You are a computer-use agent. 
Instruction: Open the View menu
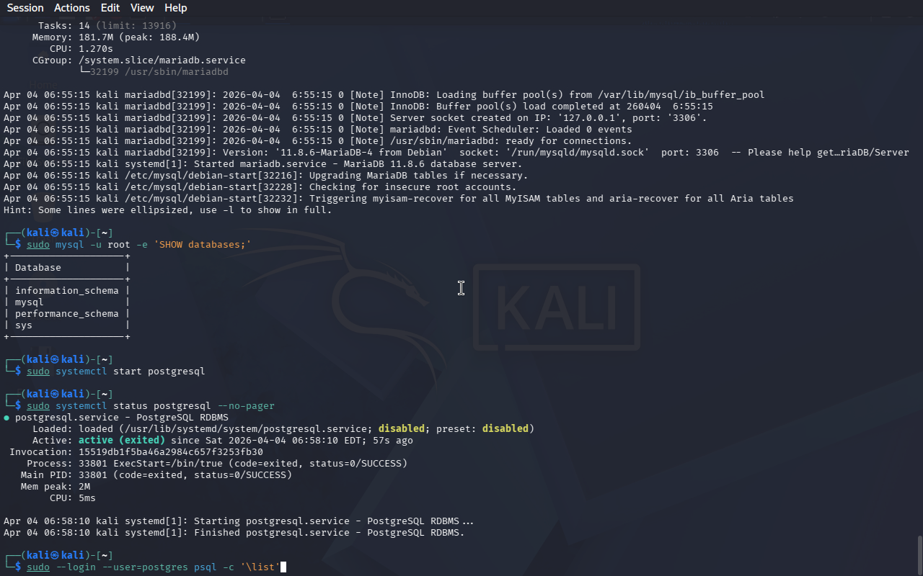point(142,8)
